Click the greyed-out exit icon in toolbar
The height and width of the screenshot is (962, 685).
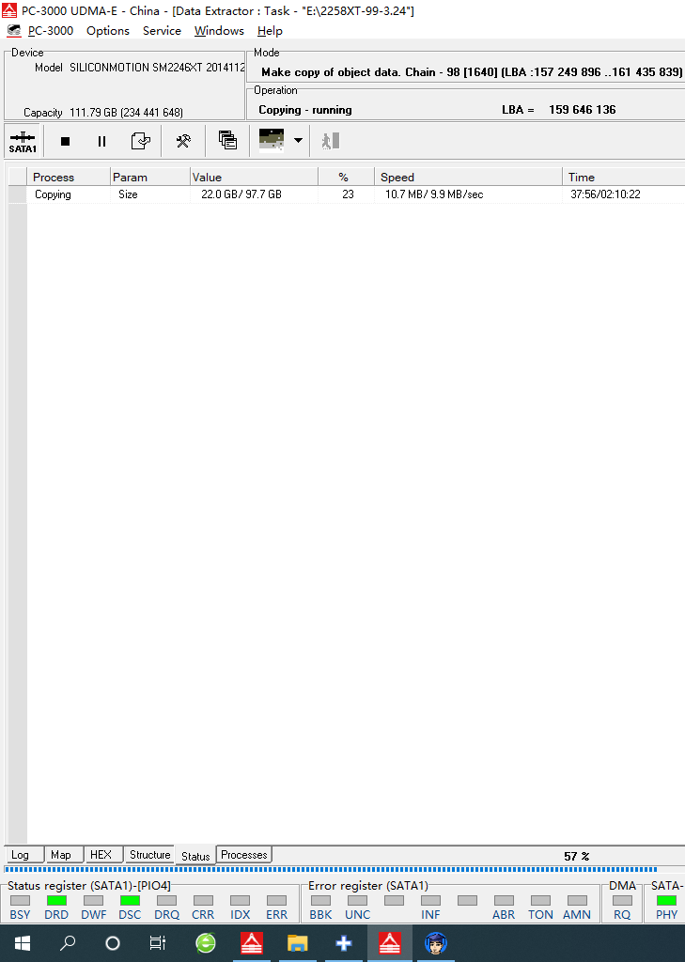(x=330, y=141)
